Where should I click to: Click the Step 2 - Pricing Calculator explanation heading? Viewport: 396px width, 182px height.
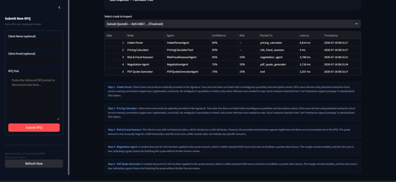click(123, 108)
